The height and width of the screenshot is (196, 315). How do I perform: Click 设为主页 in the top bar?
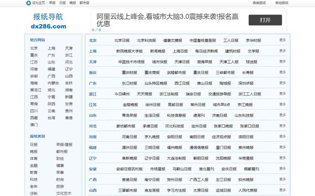pos(38,3)
